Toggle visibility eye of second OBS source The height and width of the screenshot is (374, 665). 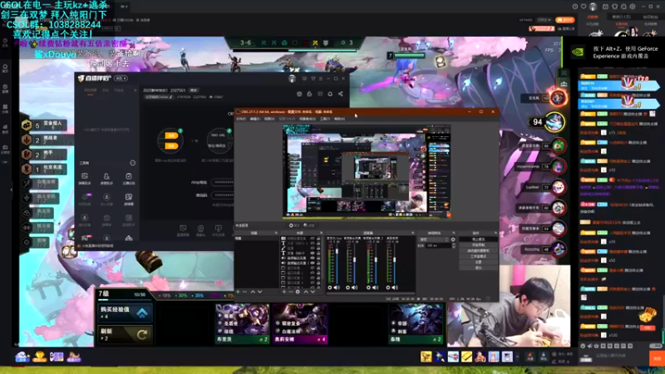click(x=313, y=243)
